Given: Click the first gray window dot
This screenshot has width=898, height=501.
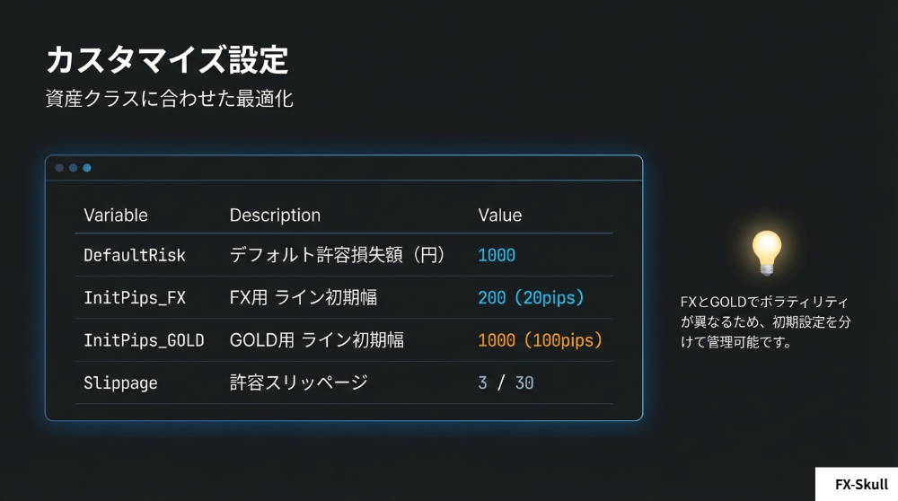Looking at the screenshot, I should click(x=59, y=168).
